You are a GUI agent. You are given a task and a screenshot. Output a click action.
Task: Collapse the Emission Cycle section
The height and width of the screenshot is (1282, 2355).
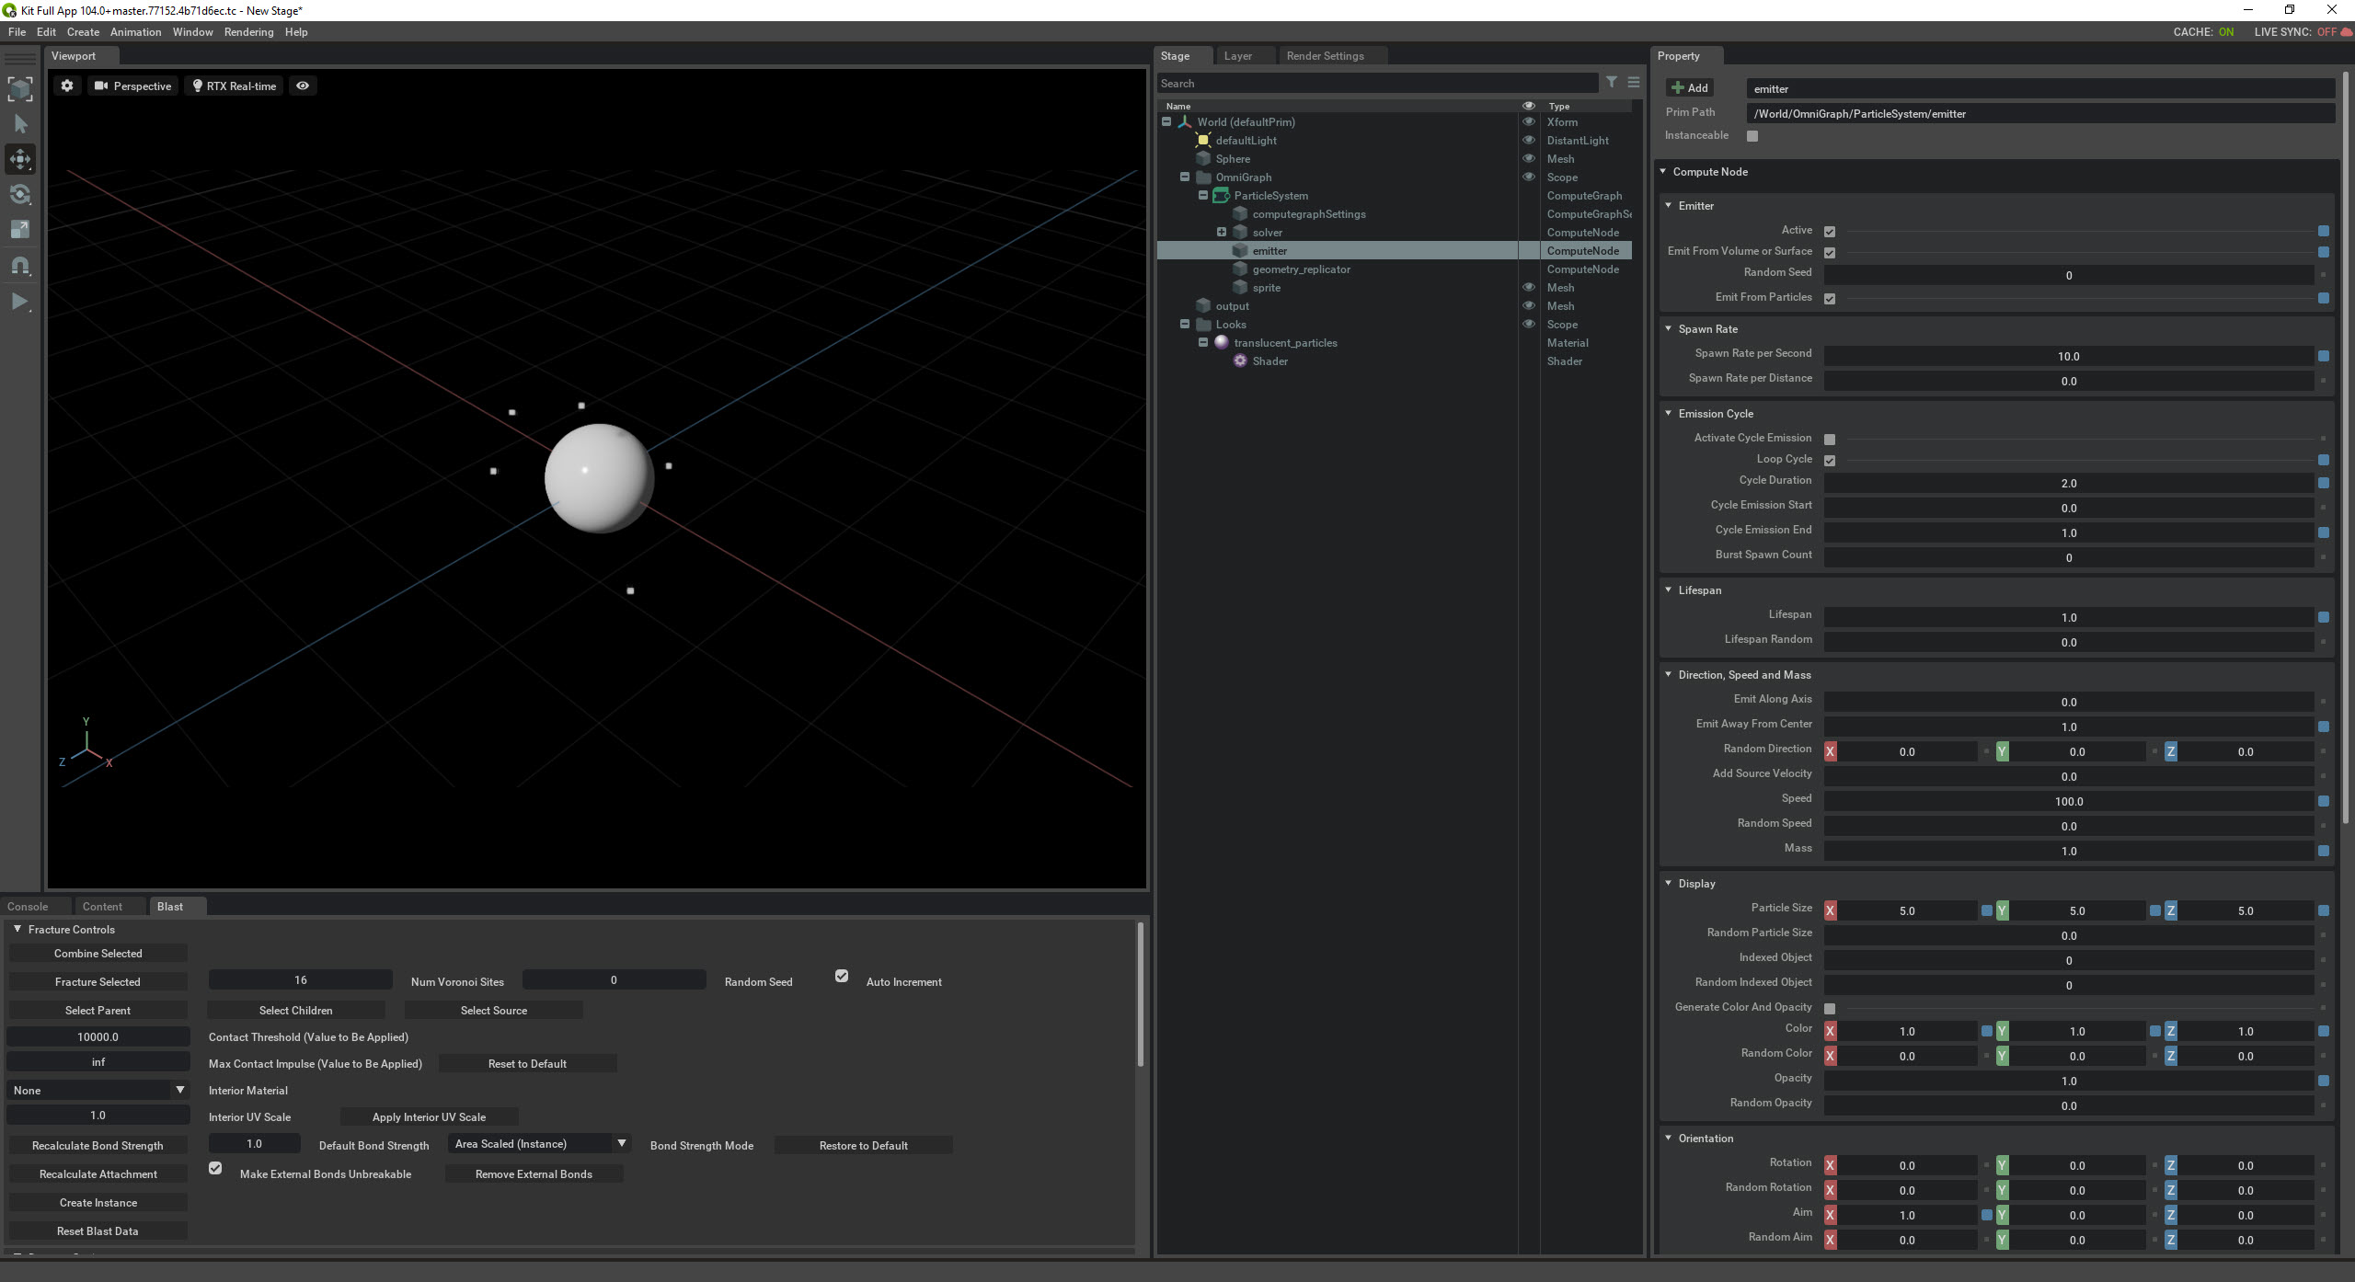coord(1669,413)
